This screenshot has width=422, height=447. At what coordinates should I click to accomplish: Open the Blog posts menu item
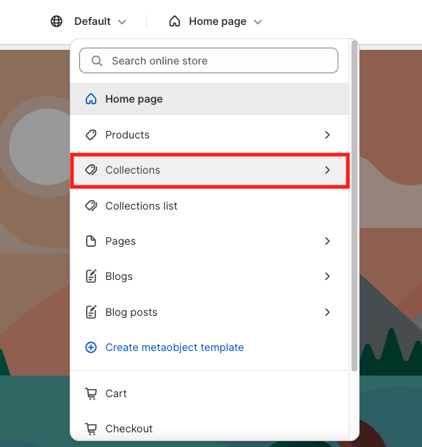coord(209,312)
